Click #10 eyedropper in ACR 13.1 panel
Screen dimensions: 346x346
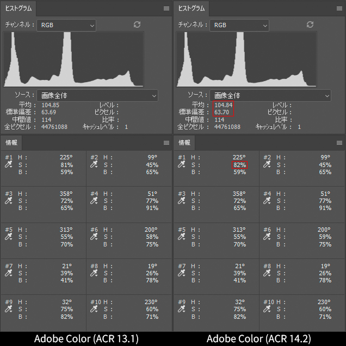94,309
